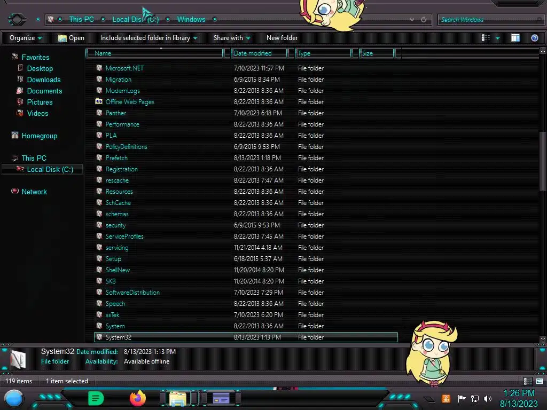The width and height of the screenshot is (547, 410).
Task: Click the SoftwareDistribution folder icon
Action: (99, 292)
